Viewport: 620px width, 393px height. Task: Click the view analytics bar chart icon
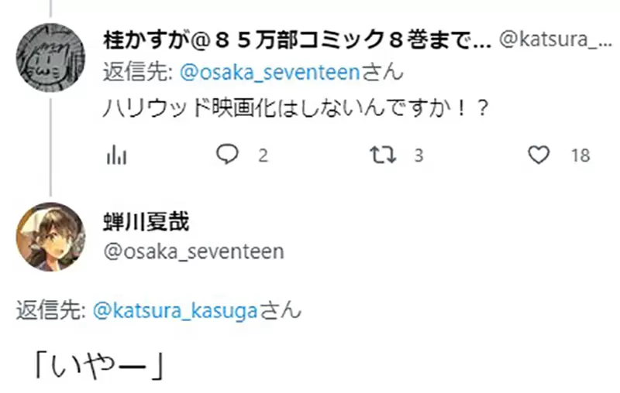(x=115, y=155)
